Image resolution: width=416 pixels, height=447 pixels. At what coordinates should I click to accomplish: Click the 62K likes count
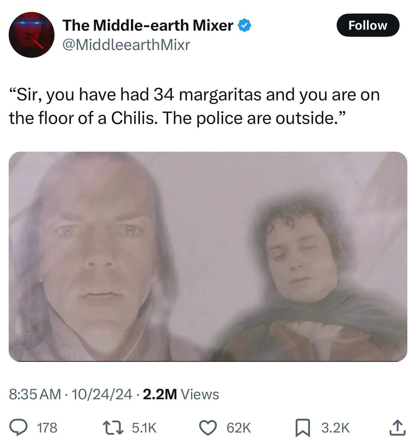point(239,428)
